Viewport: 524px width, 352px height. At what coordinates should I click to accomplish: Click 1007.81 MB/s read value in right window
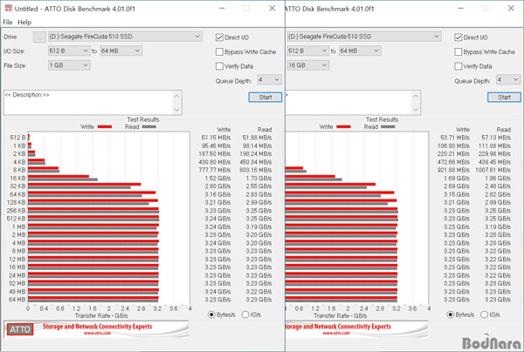(493, 170)
